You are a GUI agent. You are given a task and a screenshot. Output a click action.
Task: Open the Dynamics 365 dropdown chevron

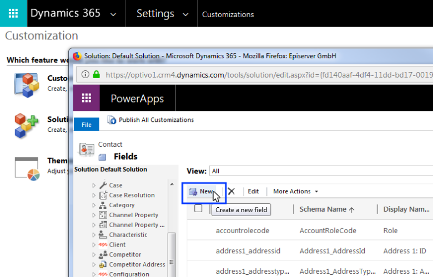113,14
